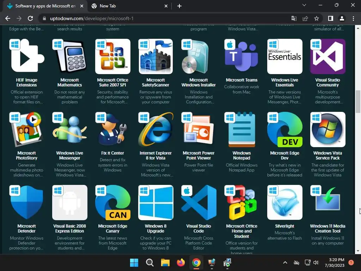Click the "Windows Notepad" title link

click(242, 156)
